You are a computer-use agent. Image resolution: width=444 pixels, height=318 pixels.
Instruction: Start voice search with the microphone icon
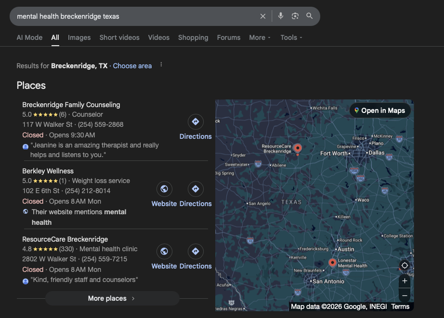pyautogui.click(x=281, y=16)
